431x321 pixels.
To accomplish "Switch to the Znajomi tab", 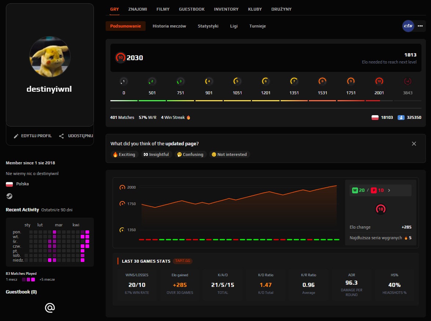I will point(138,9).
